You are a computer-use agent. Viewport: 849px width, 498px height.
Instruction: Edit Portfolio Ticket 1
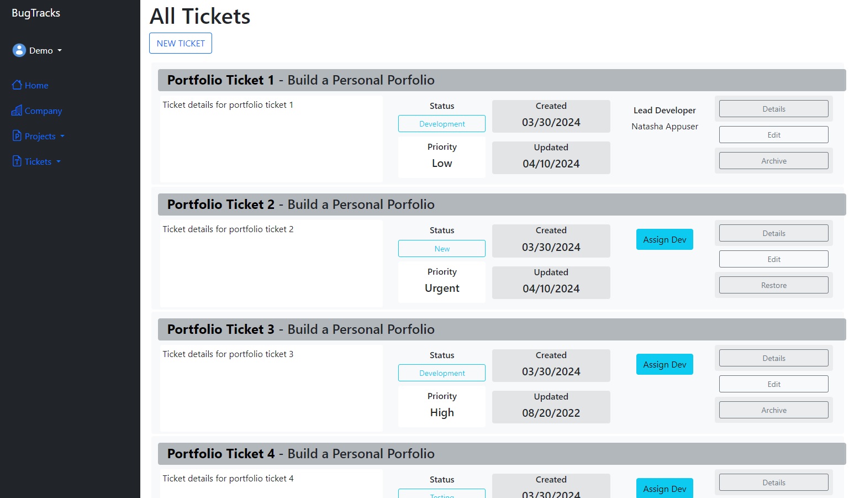pyautogui.click(x=773, y=135)
